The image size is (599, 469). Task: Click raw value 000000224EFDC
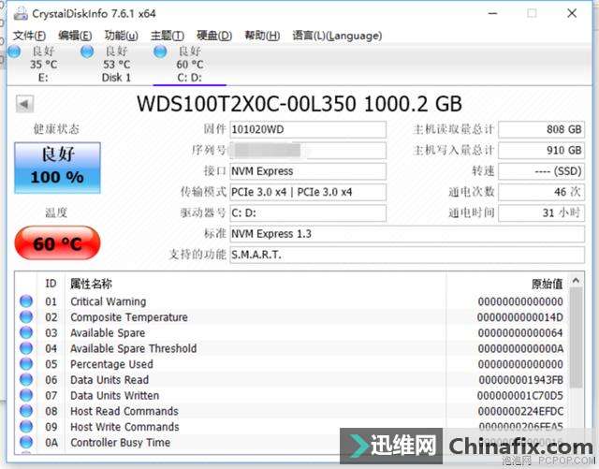click(x=520, y=411)
